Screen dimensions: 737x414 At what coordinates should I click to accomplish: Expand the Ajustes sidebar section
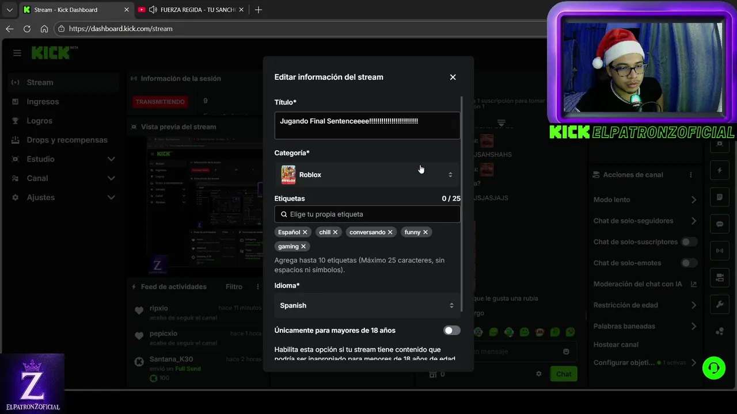[63, 197]
